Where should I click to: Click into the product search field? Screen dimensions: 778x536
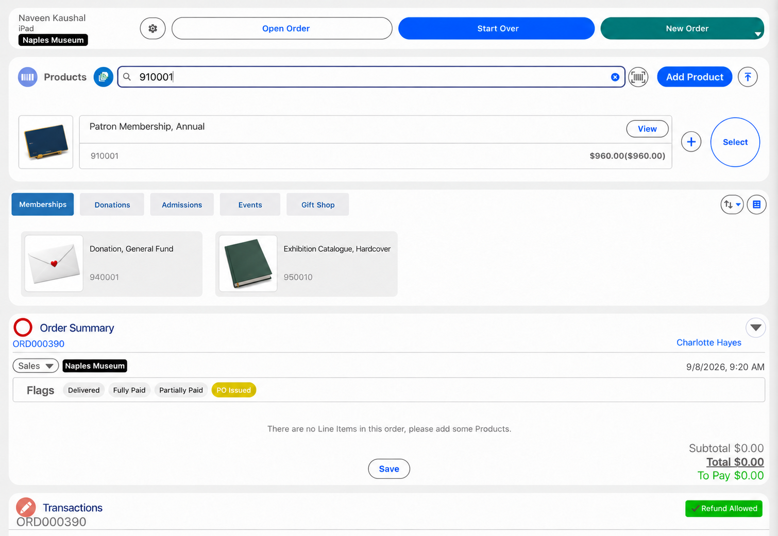click(371, 77)
